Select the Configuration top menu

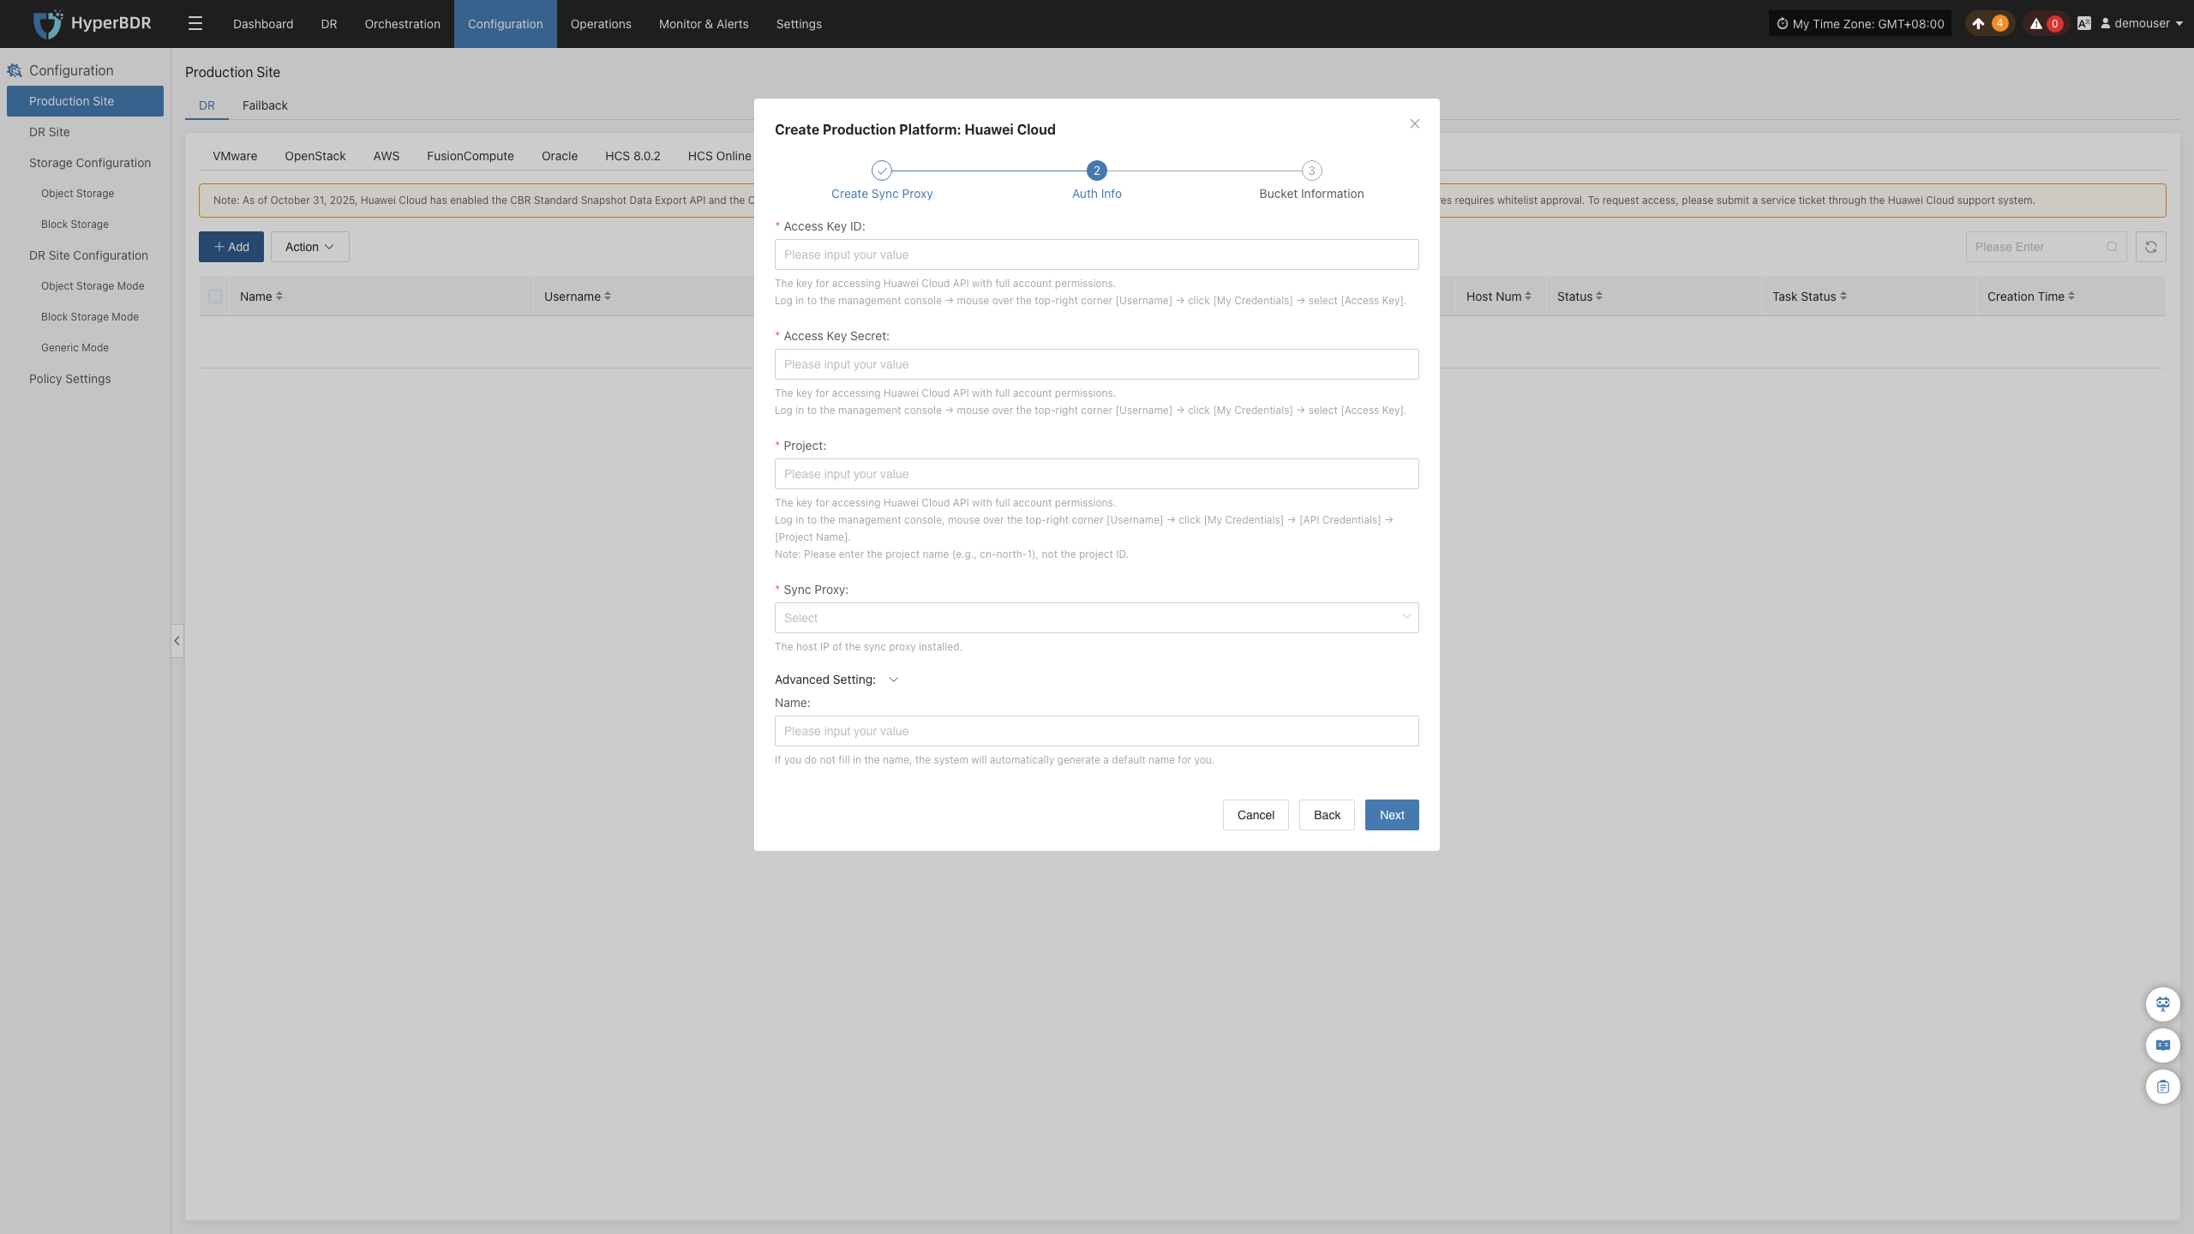click(506, 24)
